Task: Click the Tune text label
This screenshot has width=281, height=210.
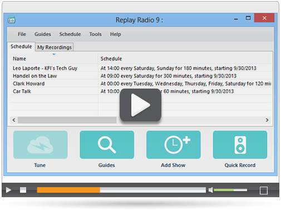Action: (40, 165)
